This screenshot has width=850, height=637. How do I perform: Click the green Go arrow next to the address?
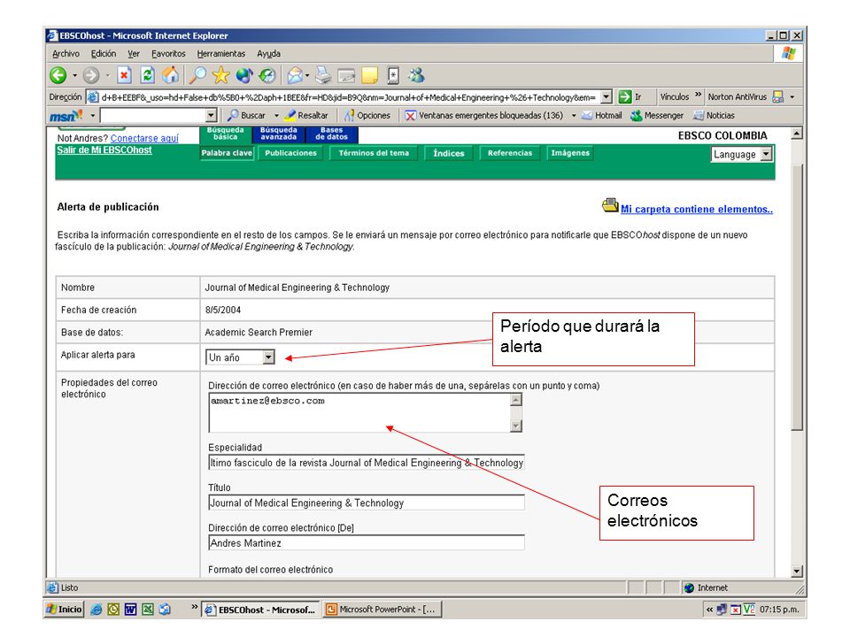coord(625,97)
